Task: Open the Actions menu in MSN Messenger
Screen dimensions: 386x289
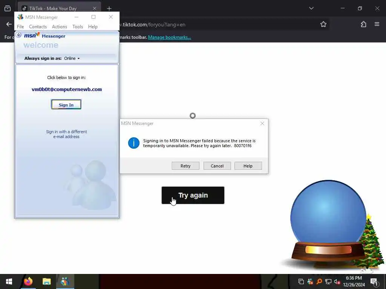Action: coord(60,27)
